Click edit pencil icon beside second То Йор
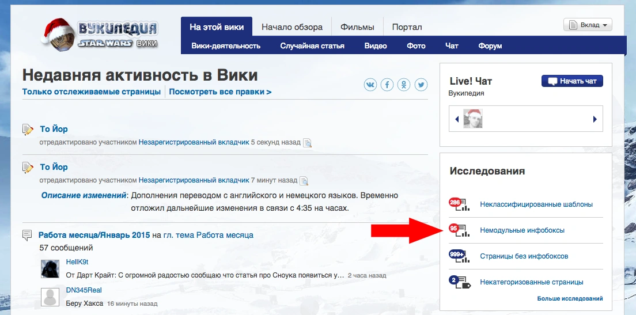The image size is (636, 315). 28,168
